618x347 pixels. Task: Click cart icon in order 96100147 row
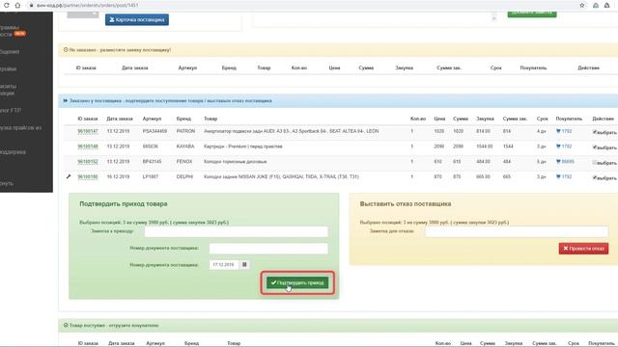coord(558,131)
